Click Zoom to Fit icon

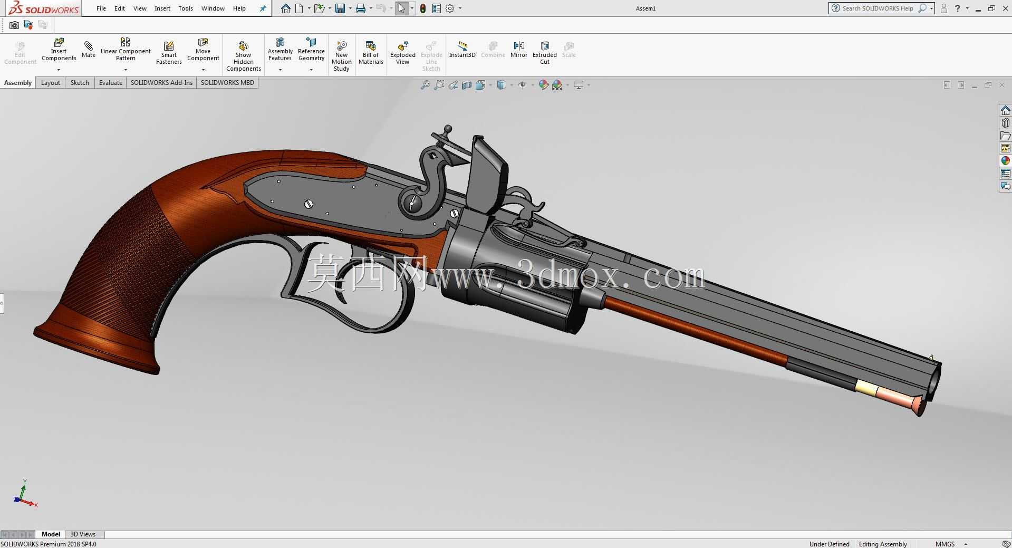point(425,85)
